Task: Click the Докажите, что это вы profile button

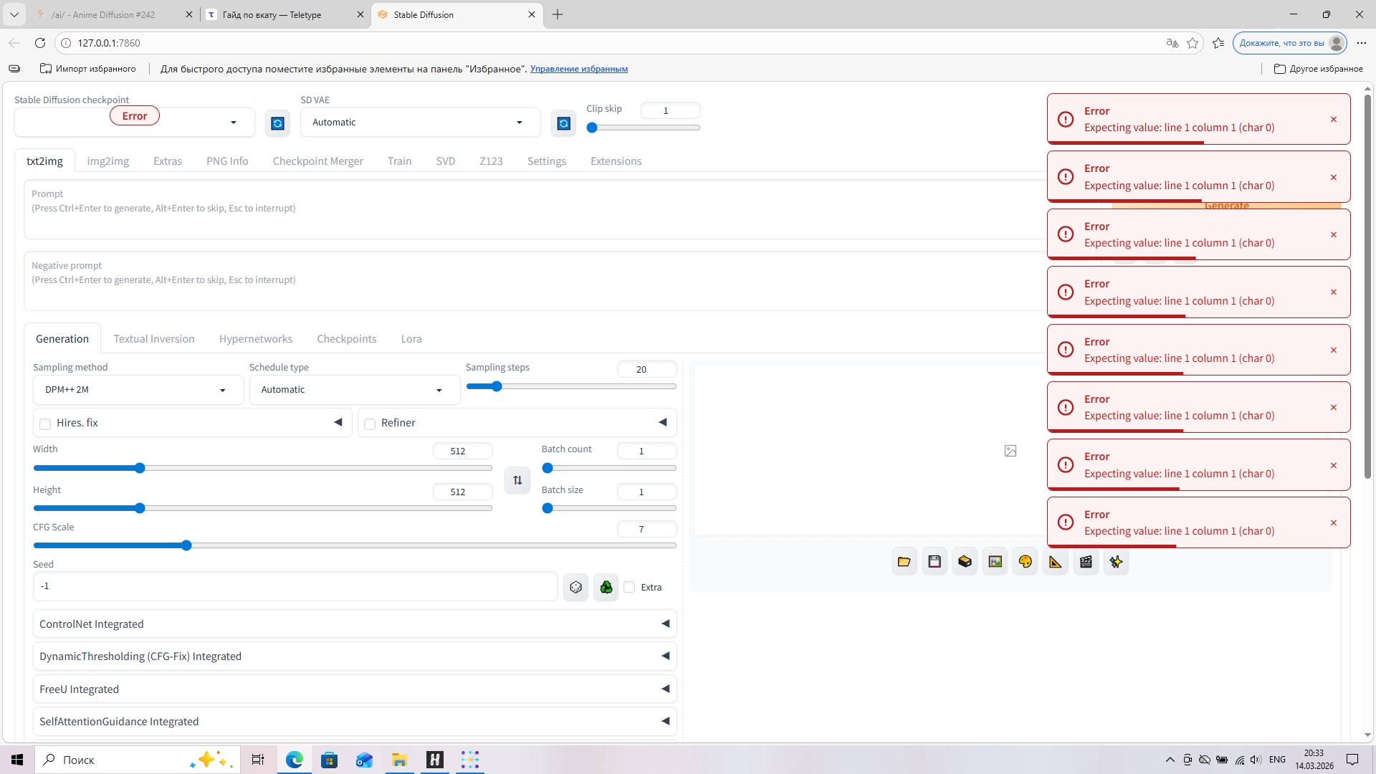Action: (1290, 43)
